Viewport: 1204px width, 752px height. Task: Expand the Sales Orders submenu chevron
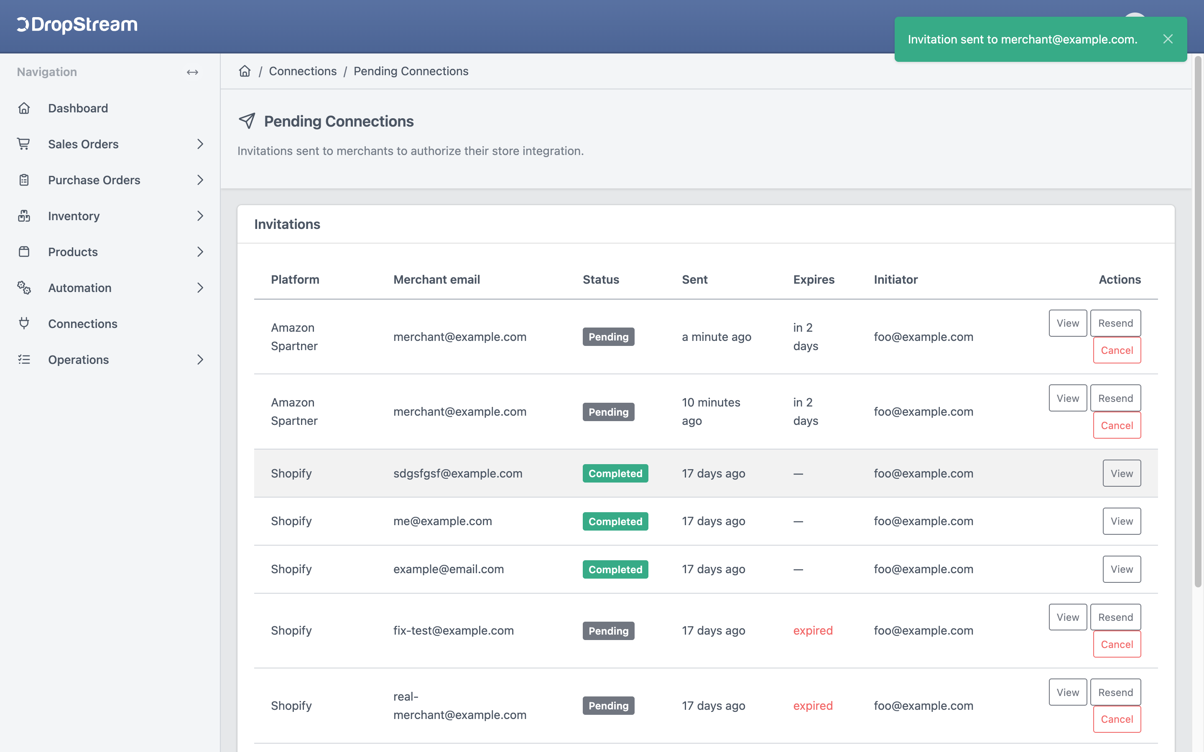pyautogui.click(x=200, y=144)
